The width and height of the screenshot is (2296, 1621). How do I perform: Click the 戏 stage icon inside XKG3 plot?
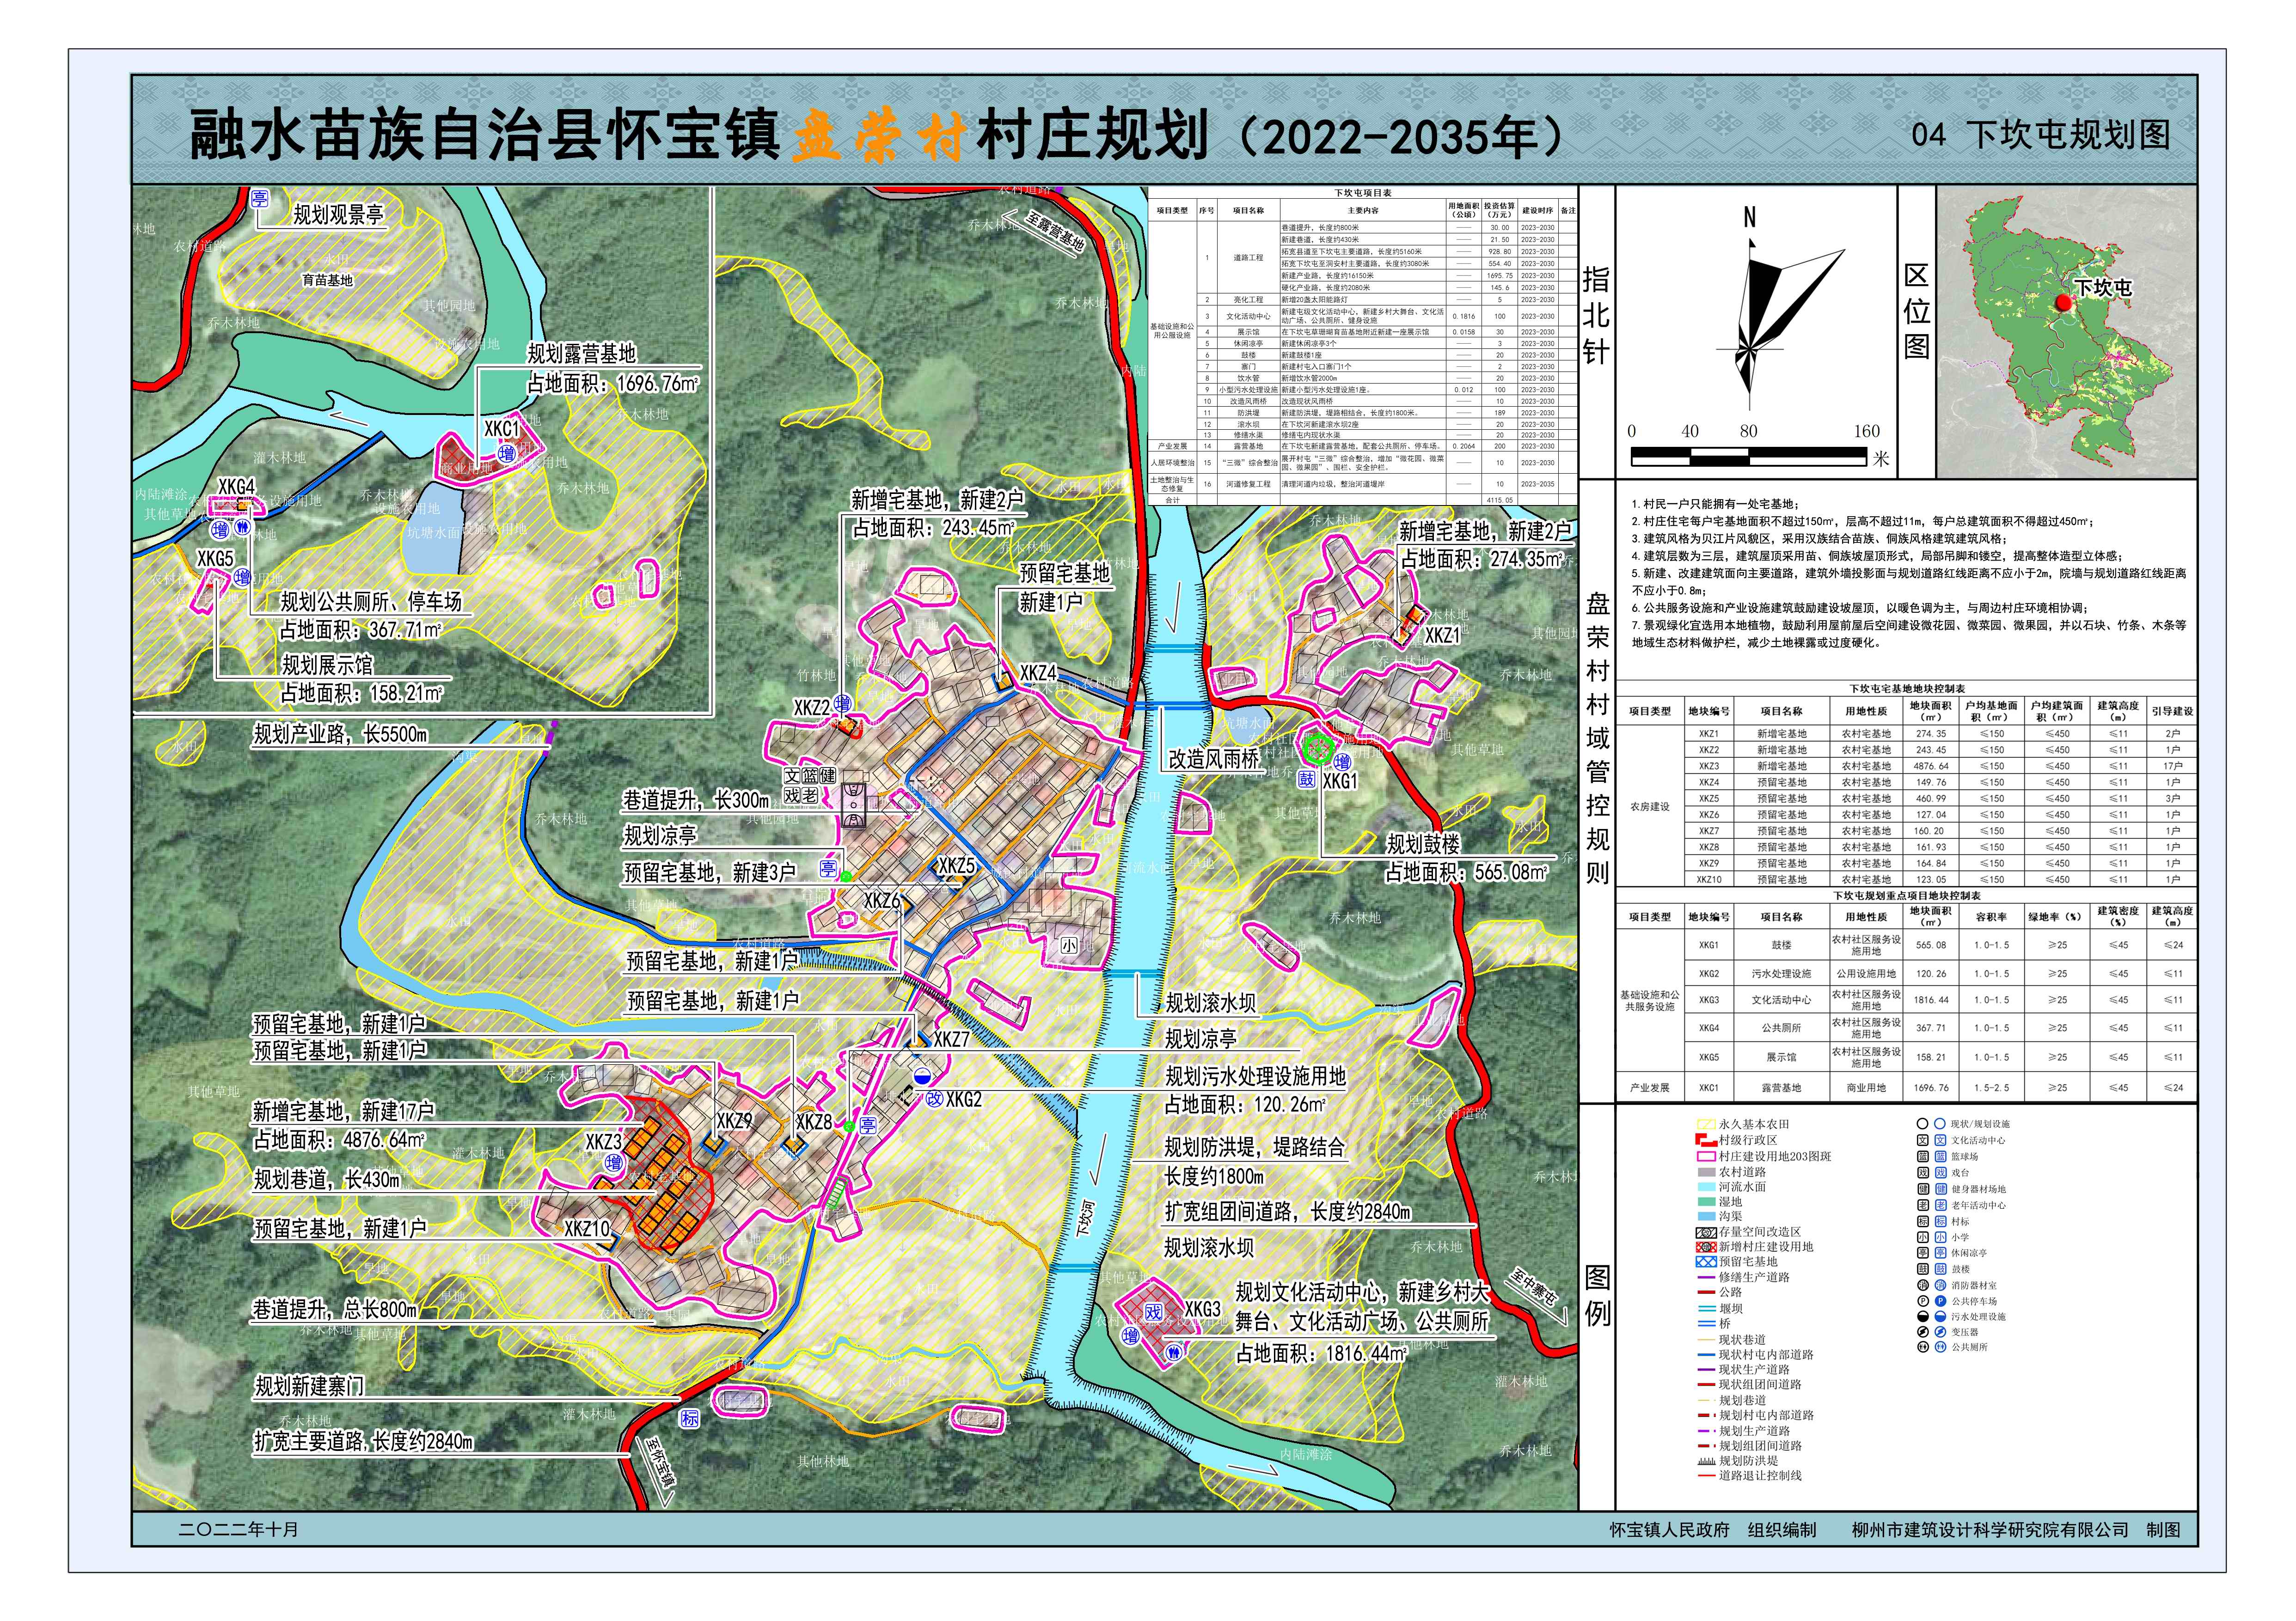tap(1154, 1313)
